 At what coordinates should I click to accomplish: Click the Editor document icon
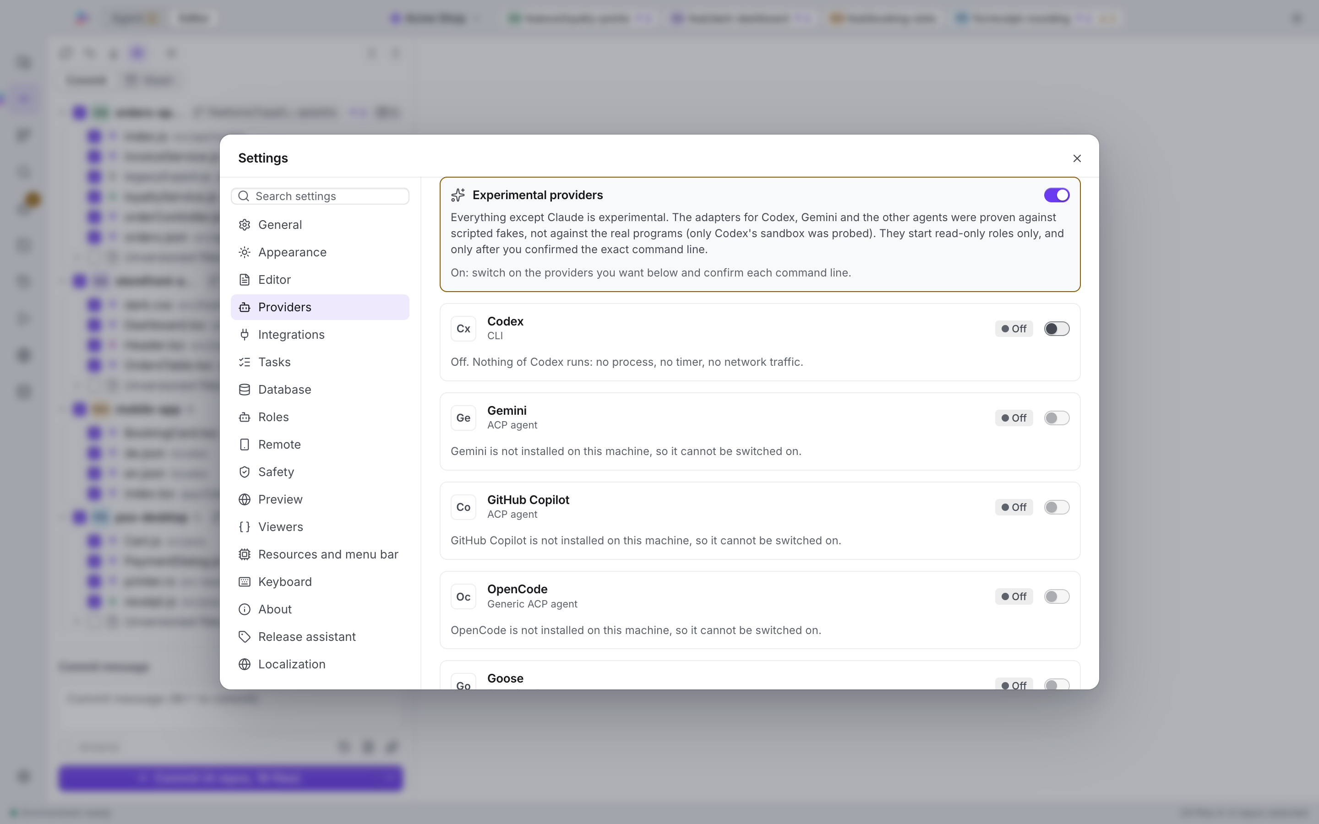coord(245,280)
